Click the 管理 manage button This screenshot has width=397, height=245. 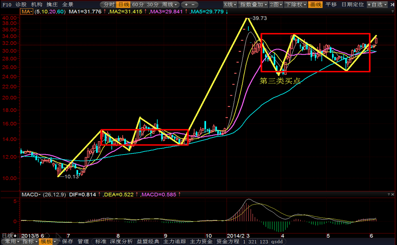pyautogui.click(x=83, y=242)
